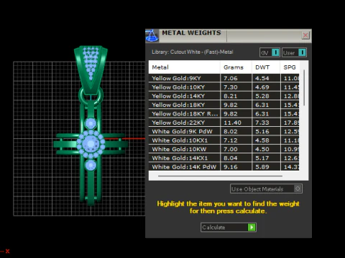Click the 4.69 DWT value

click(x=262, y=87)
